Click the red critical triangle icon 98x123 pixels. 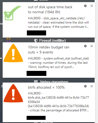point(13,93)
